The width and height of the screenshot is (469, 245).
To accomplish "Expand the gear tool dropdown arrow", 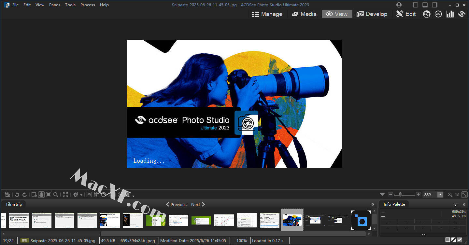I will tap(81, 195).
